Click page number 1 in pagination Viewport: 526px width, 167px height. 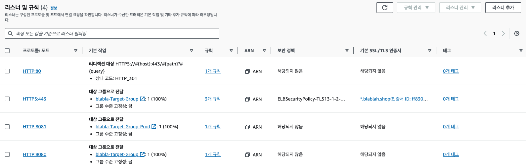(494, 33)
